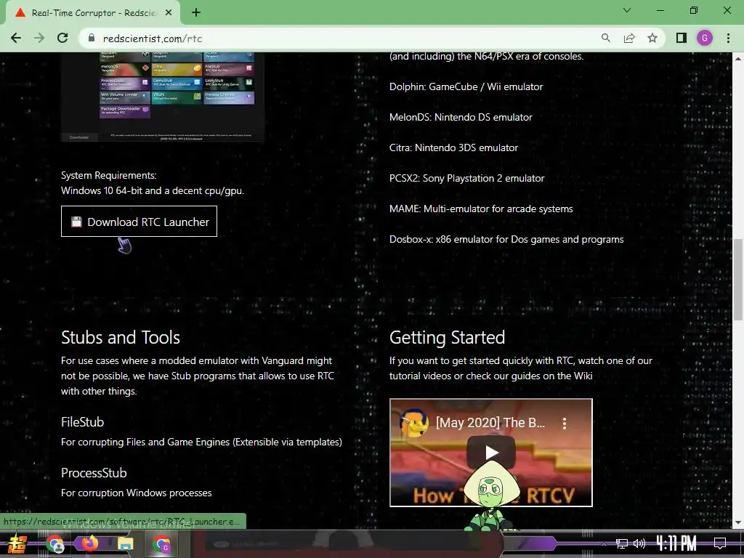Screen dimensions: 744x558
Task: Open File Explorer from the taskbar
Action: [125, 543]
